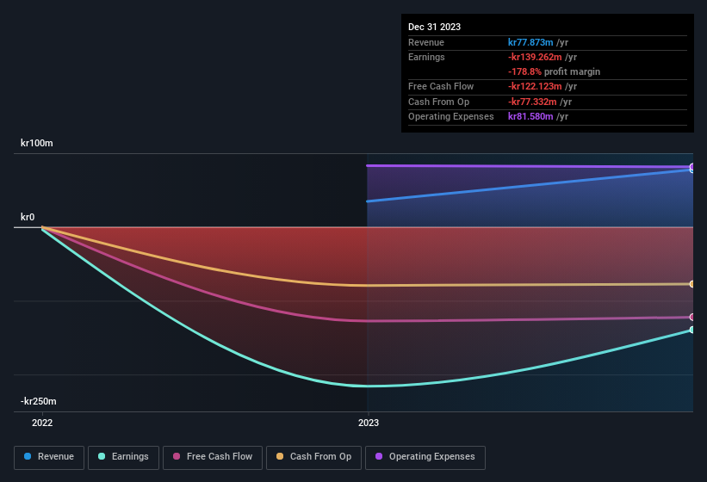The image size is (707, 482).
Task: Click the purple Operating Expenses endpoint marker
Action: coord(691,167)
